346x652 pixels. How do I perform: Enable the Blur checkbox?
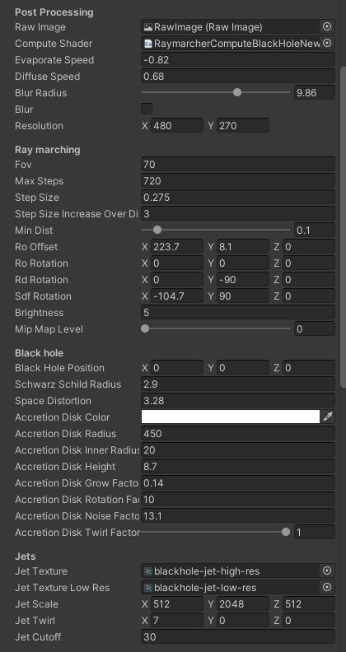147,109
